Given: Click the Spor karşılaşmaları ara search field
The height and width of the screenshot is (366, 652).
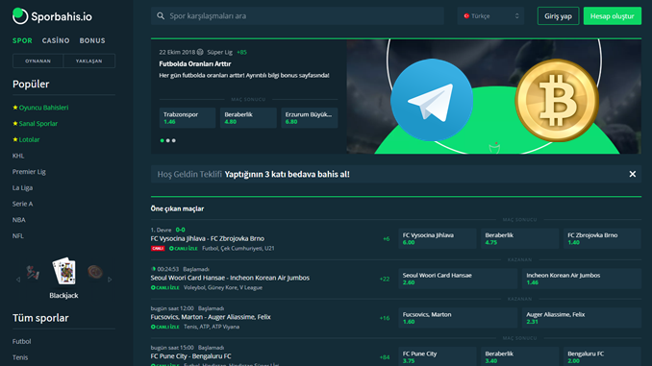Looking at the screenshot, I should point(297,15).
